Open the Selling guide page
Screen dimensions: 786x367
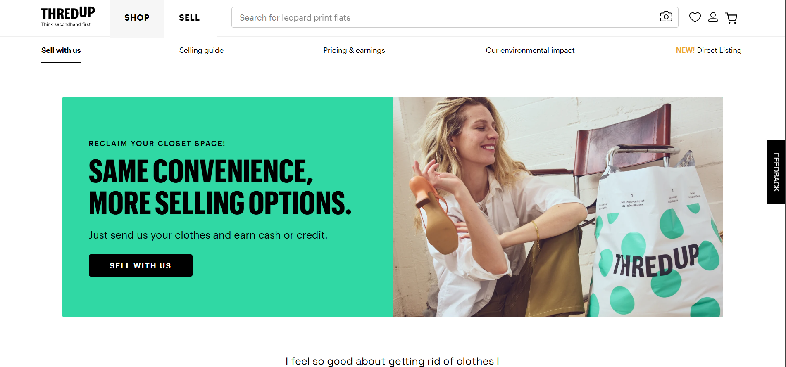click(x=201, y=50)
